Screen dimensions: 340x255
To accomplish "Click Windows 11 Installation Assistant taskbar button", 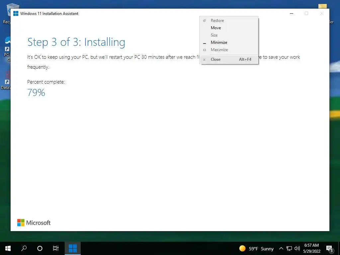I will (73, 248).
